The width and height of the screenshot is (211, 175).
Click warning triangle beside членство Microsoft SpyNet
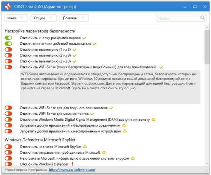(85, 147)
